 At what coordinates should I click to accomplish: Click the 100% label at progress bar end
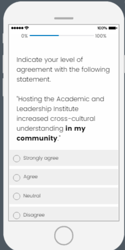101,36
